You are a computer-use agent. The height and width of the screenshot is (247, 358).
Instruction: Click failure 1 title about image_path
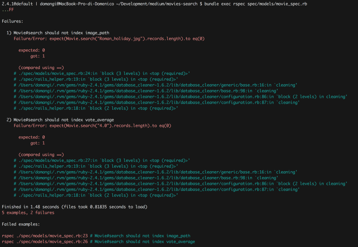(x=58, y=33)
